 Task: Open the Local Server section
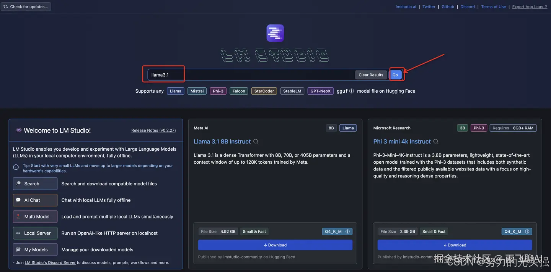tap(35, 233)
